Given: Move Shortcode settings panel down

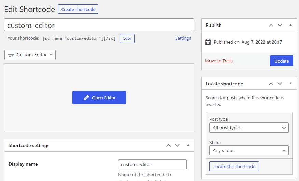Looking at the screenshot, I should click(x=177, y=145).
